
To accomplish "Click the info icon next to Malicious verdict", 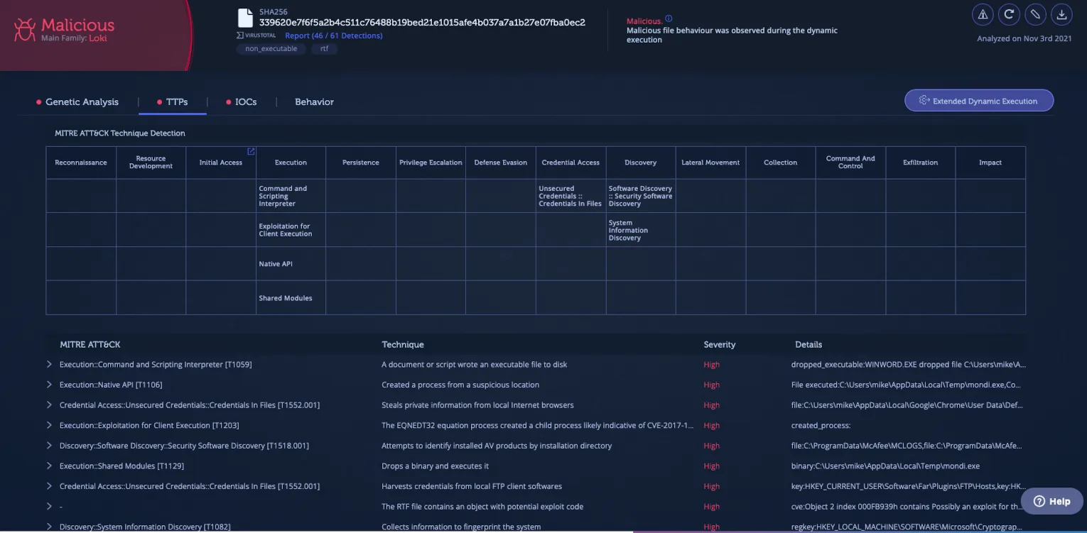I will 669,19.
